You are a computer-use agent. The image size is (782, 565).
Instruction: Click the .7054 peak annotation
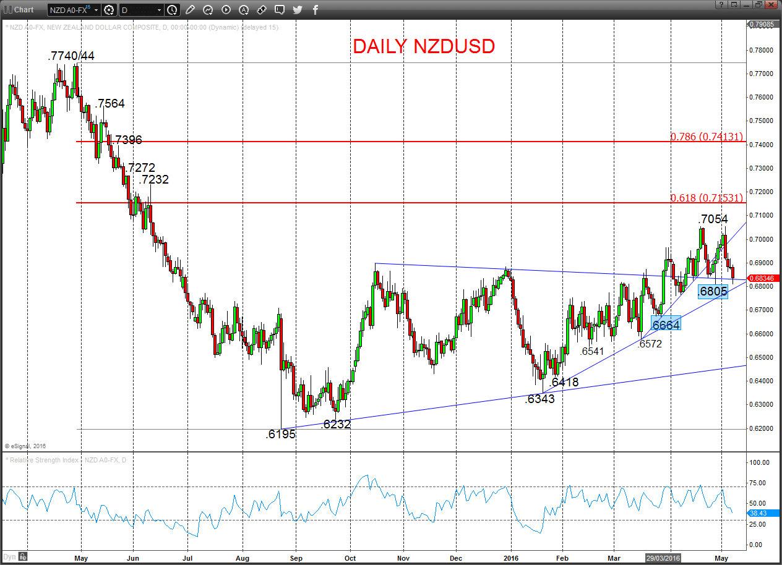(x=713, y=219)
